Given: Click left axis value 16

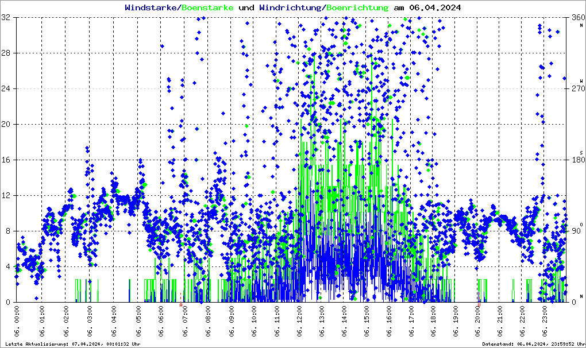Looking at the screenshot, I should pos(6,160).
